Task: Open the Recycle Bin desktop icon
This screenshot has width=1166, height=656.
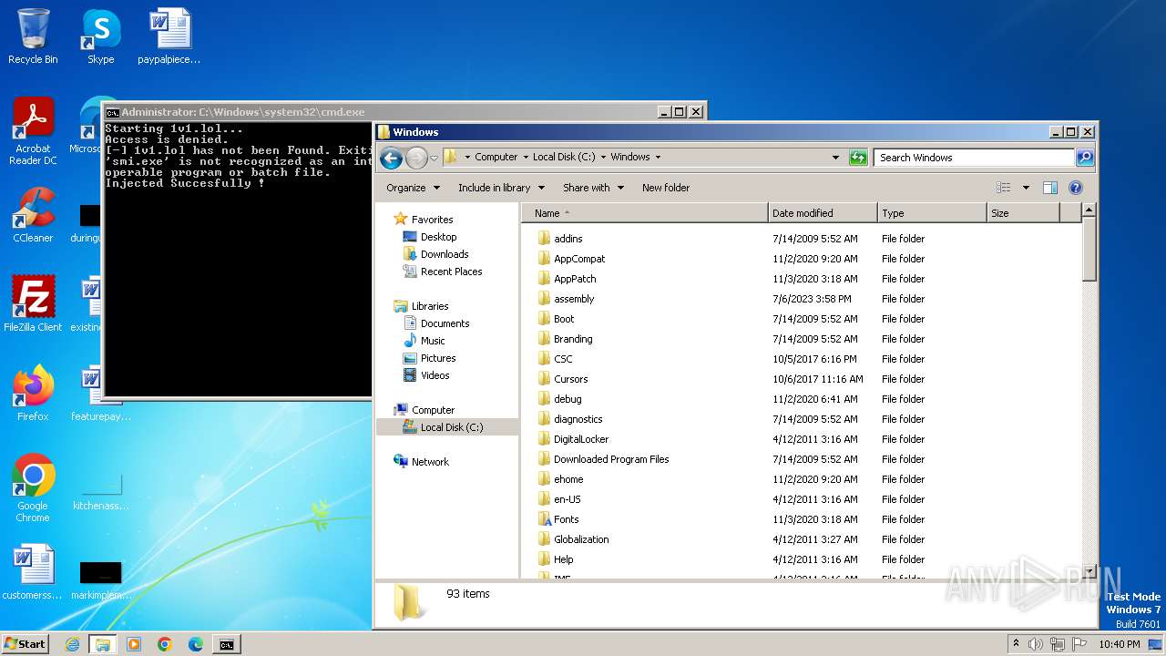Action: click(33, 36)
